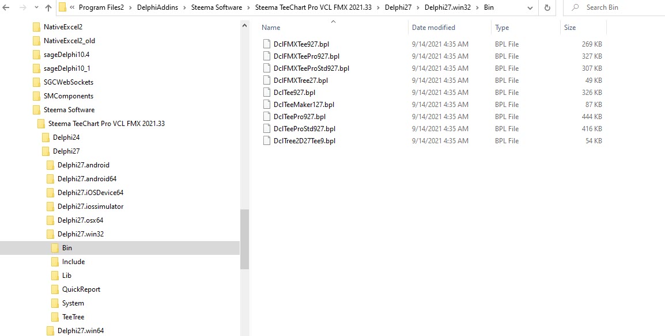Viewport: 665px width, 336px height.
Task: Open NativeExcel2 folder in tree
Action: (x=63, y=27)
